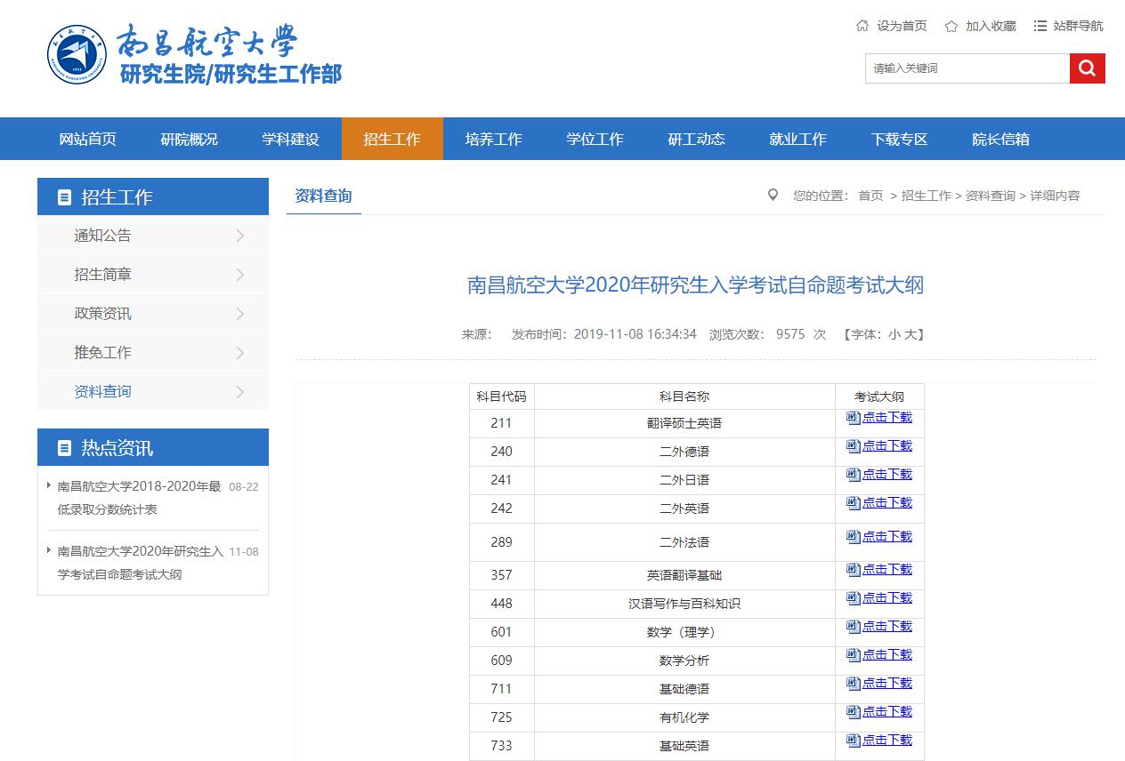Open the 就业工作 navigation menu

(798, 139)
